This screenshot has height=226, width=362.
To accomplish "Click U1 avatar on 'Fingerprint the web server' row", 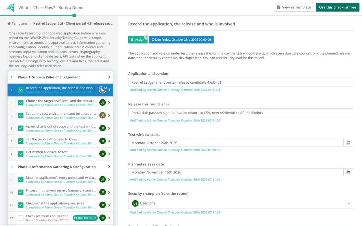I will tap(102, 192).
